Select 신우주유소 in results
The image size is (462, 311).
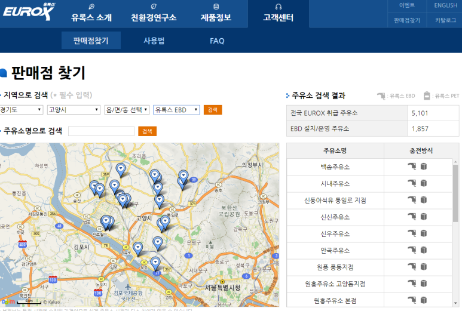click(x=335, y=234)
